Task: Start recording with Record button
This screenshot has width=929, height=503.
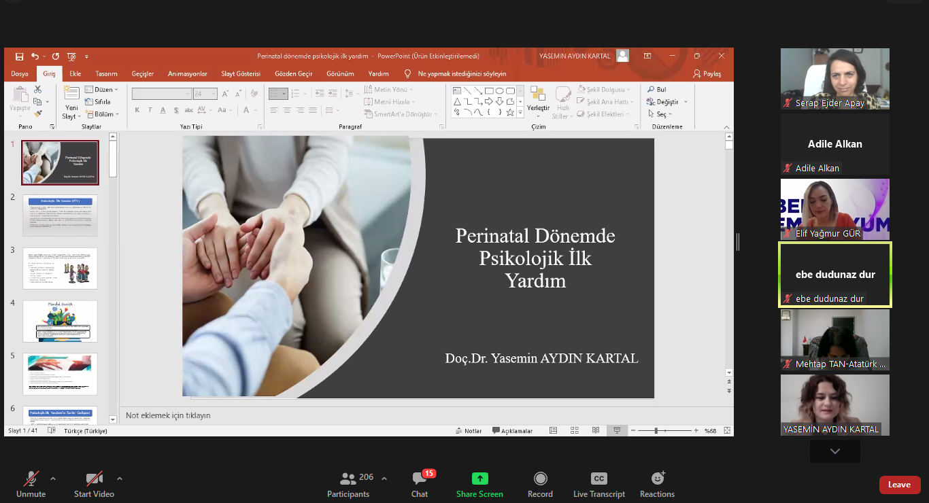Action: (x=540, y=485)
